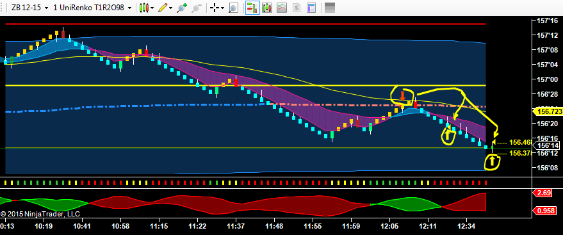Open the Indicators icon
Image resolution: width=563 pixels, height=235 pixels.
[282, 8]
